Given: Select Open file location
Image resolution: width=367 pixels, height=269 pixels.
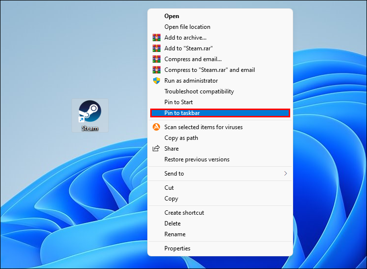Looking at the screenshot, I should (x=220, y=27).
